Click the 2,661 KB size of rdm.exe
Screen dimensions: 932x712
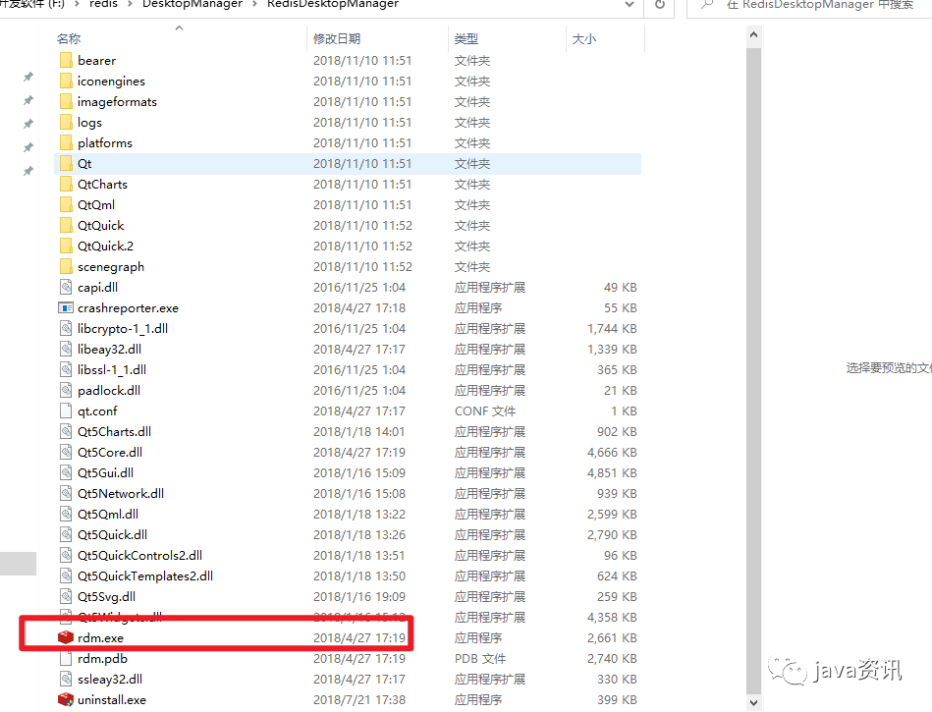[612, 638]
